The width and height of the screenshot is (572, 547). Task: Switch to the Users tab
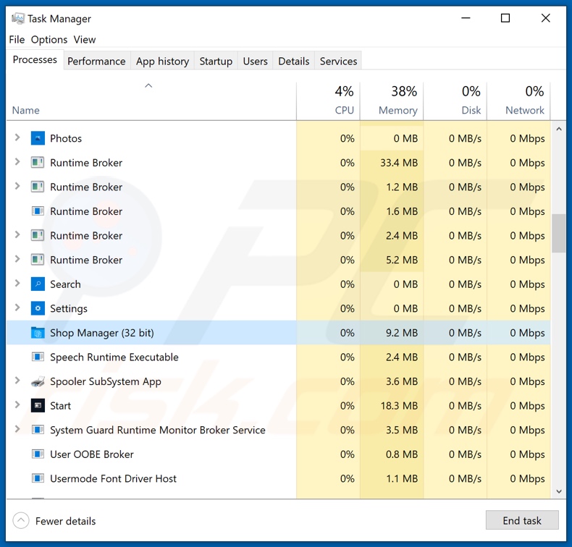click(x=255, y=62)
